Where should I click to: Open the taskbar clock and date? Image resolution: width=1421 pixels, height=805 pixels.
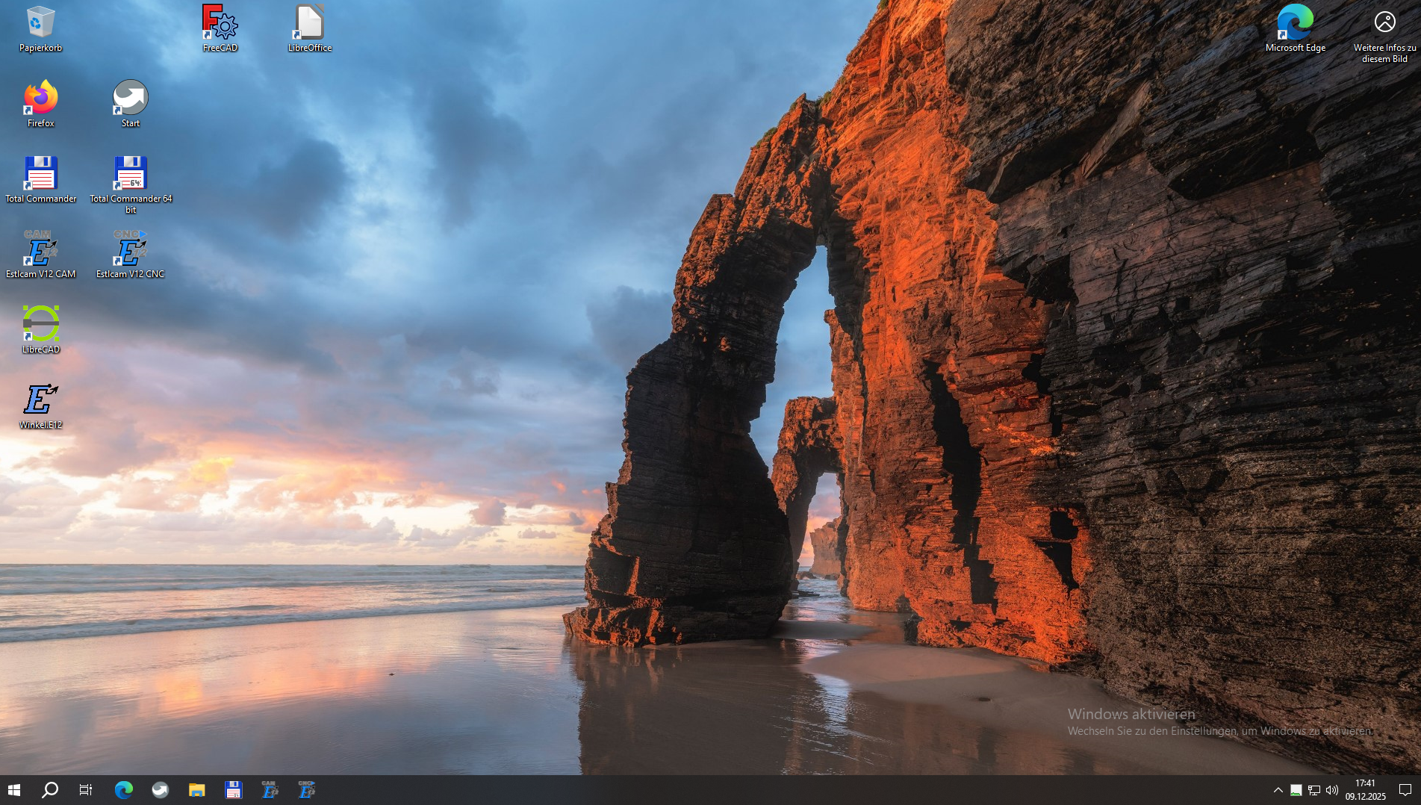pyautogui.click(x=1366, y=790)
